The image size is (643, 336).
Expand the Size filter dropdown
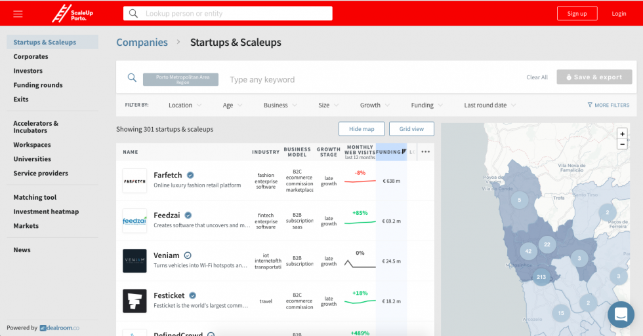(x=329, y=105)
